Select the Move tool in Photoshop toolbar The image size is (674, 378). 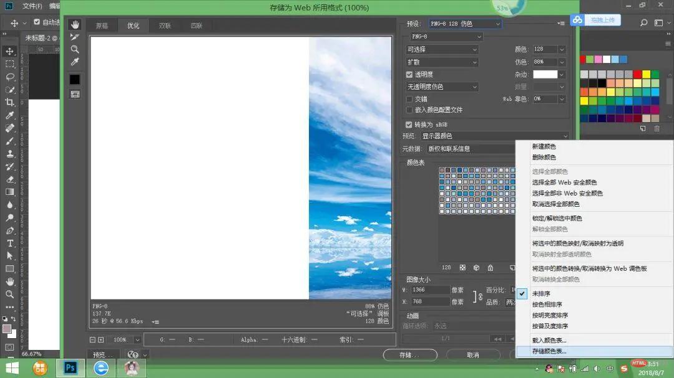pyautogui.click(x=9, y=51)
